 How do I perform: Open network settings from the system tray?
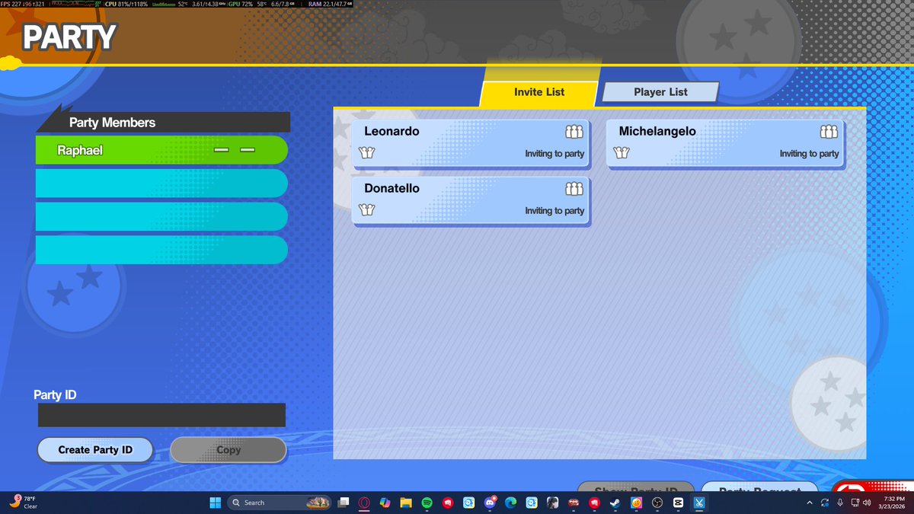(855, 503)
